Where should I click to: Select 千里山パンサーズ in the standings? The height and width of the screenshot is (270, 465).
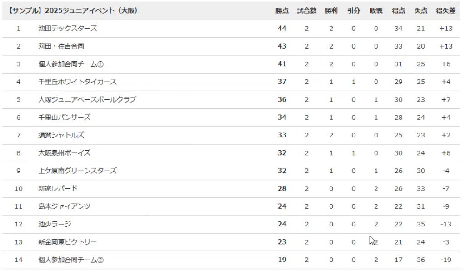coord(65,118)
